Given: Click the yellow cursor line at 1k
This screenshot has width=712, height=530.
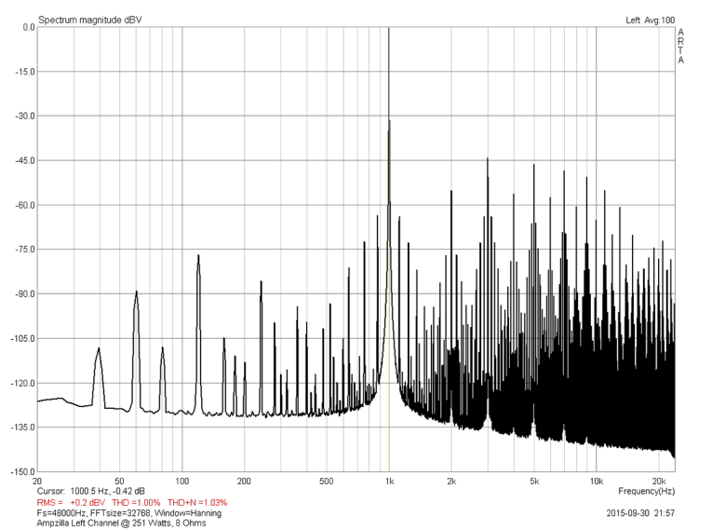Looking at the screenshot, I should (x=389, y=249).
